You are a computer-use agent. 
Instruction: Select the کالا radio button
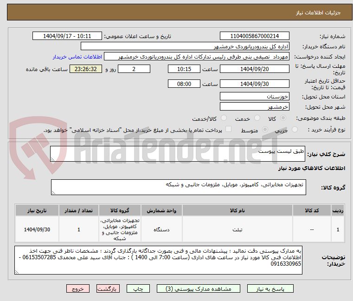(x=283, y=118)
